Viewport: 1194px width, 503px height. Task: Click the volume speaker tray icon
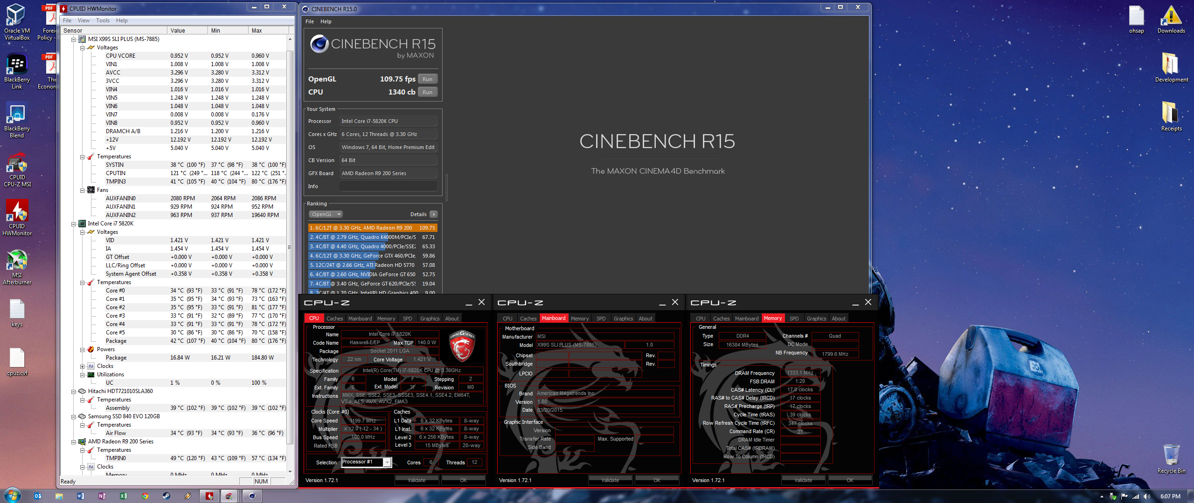(1147, 496)
